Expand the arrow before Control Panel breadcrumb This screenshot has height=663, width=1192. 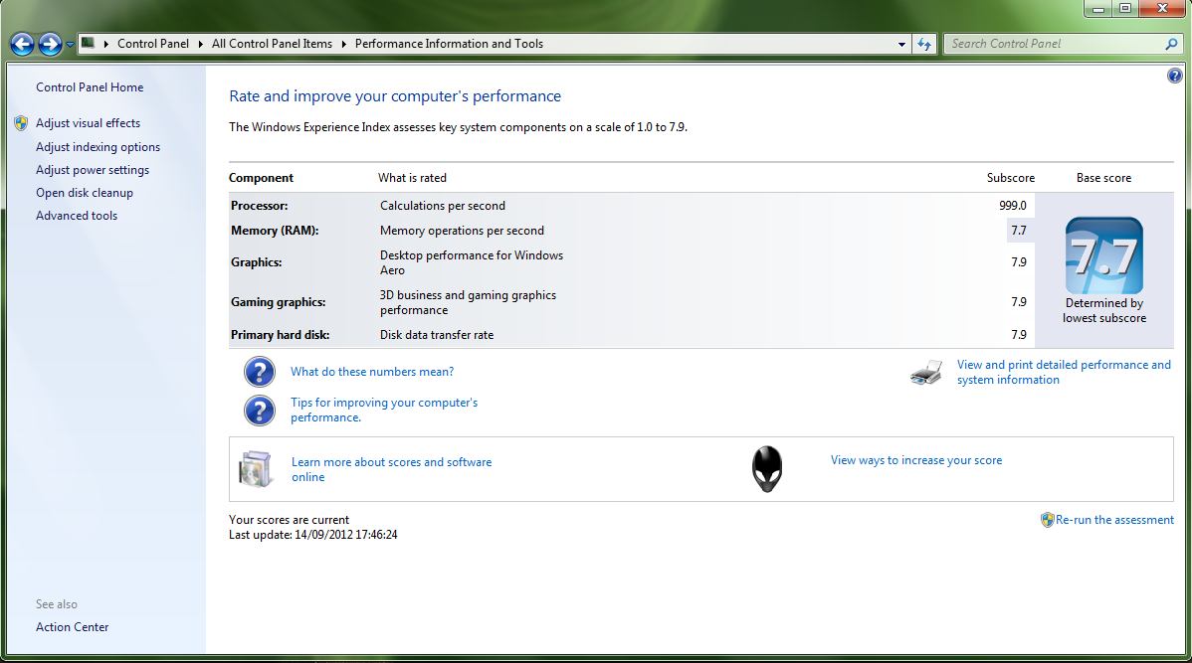[105, 44]
